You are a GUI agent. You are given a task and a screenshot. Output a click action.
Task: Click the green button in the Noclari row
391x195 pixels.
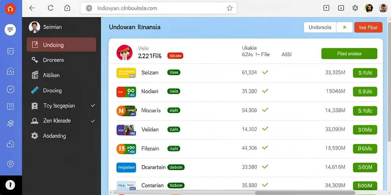point(365,92)
